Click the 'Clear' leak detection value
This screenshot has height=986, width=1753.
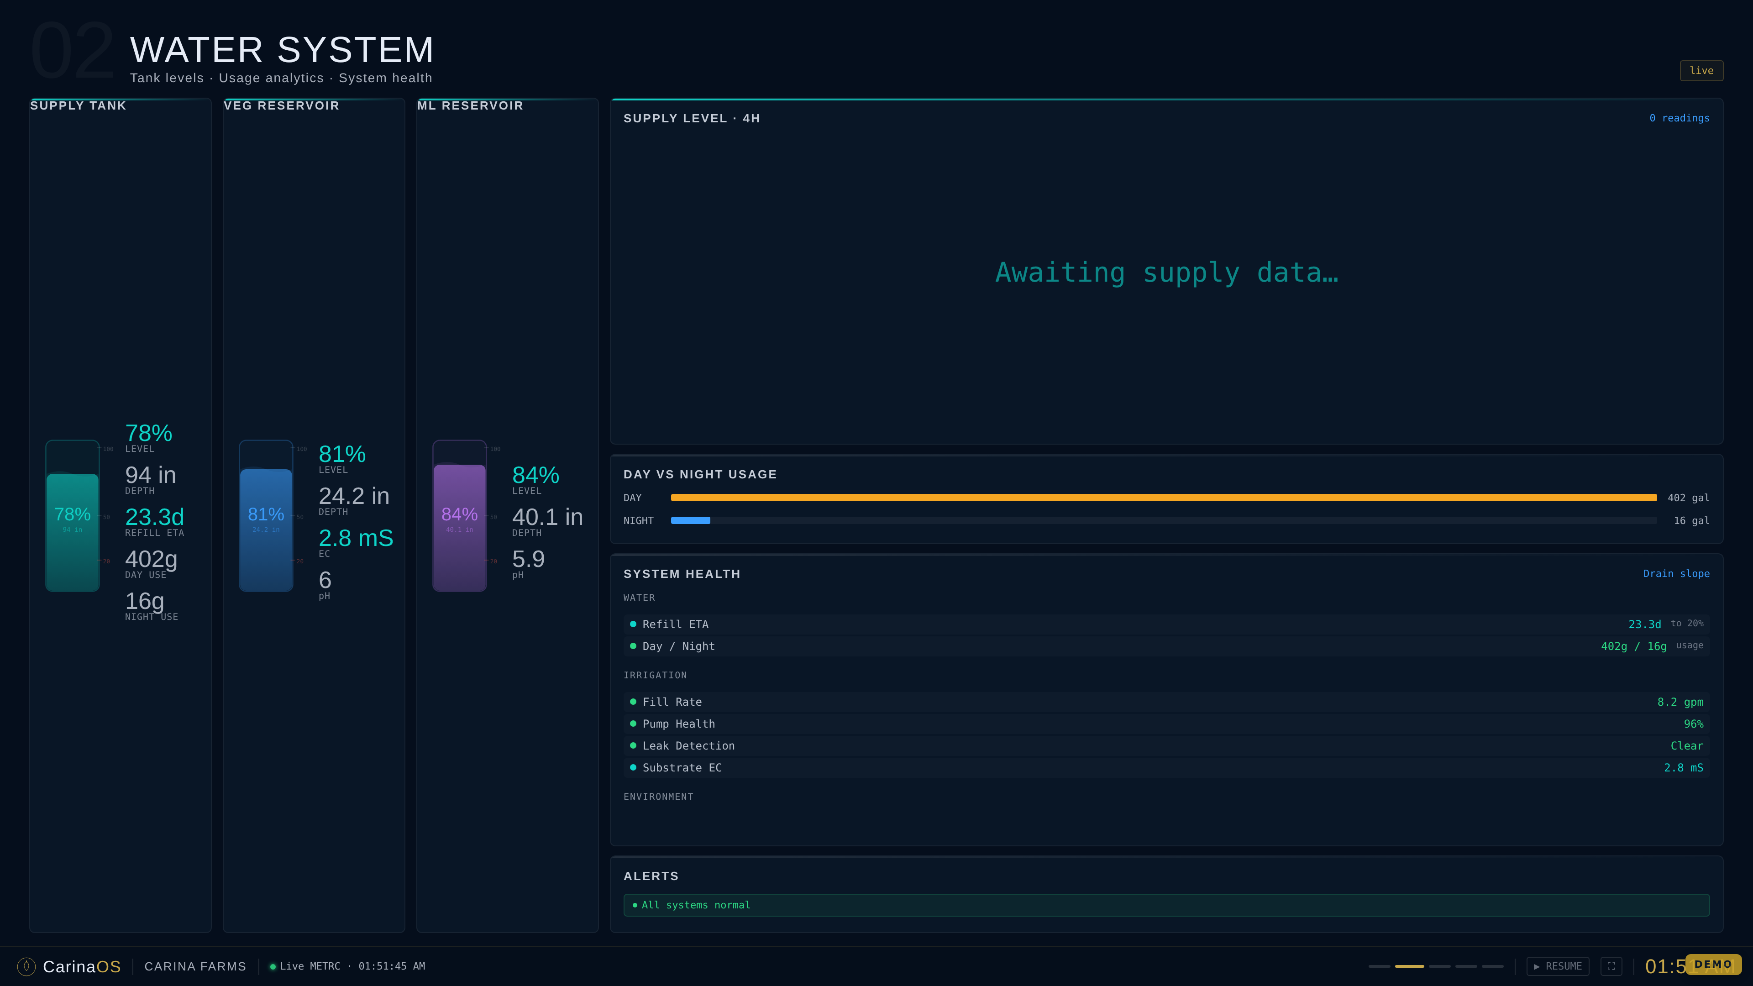coord(1687,745)
